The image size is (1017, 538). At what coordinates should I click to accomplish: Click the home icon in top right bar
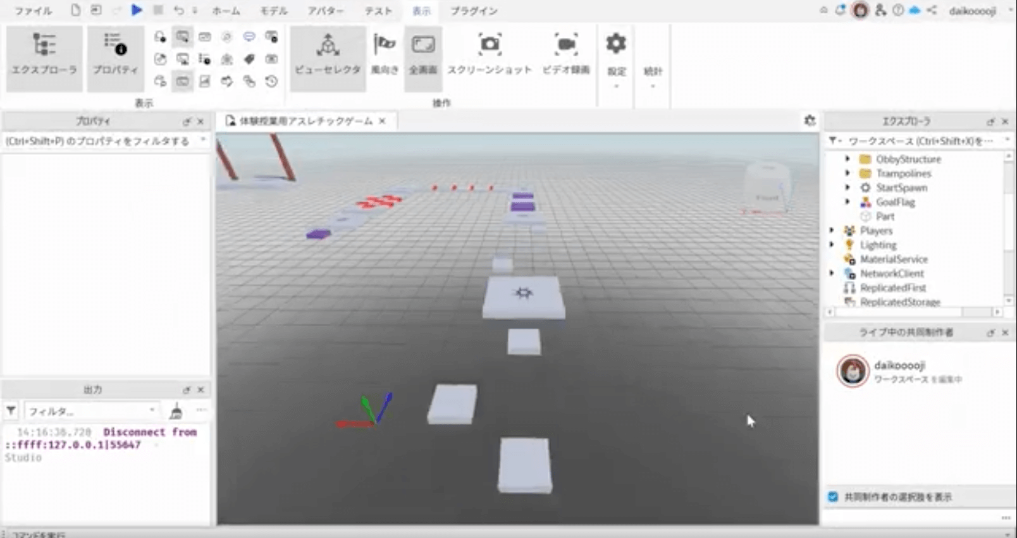(823, 10)
